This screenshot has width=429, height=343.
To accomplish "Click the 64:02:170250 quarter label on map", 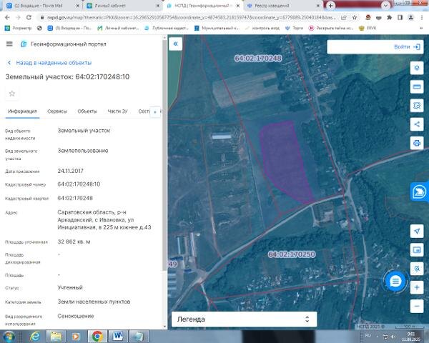I will coord(292,254).
